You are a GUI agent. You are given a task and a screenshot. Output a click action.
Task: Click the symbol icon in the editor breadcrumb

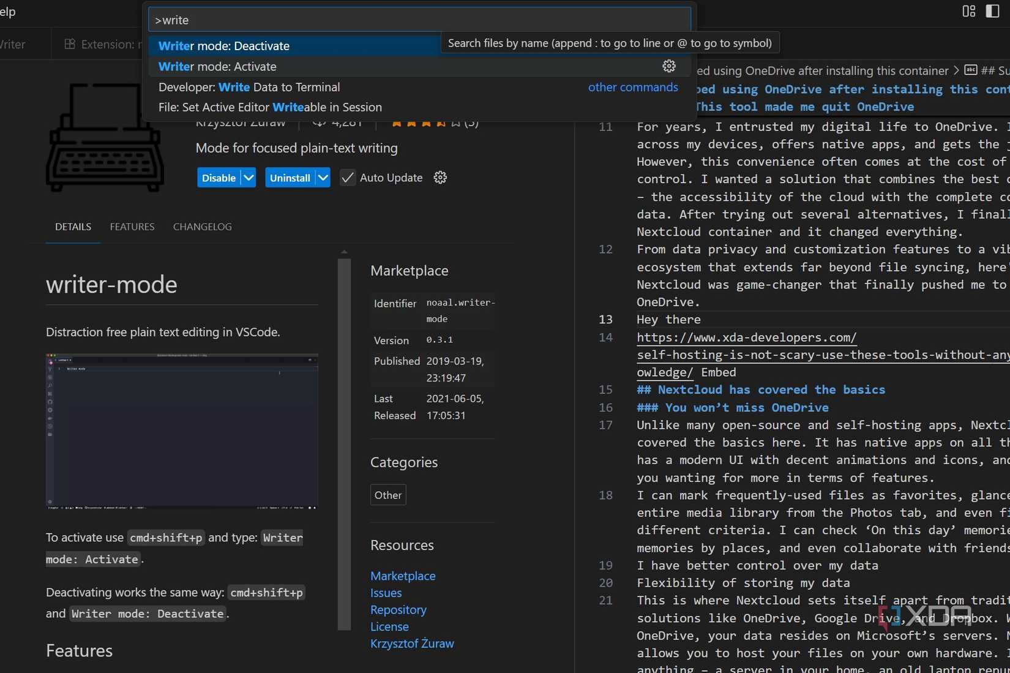pyautogui.click(x=971, y=70)
